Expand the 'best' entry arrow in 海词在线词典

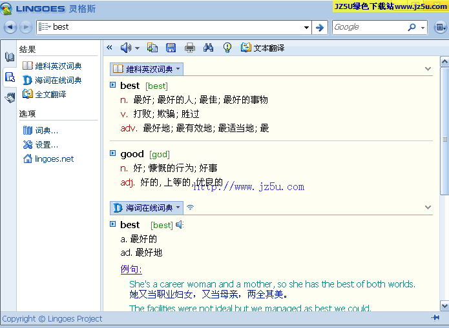coord(113,224)
